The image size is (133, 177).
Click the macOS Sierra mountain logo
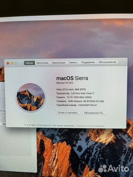[31, 97]
